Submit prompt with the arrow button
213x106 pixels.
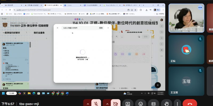click(x=108, y=28)
